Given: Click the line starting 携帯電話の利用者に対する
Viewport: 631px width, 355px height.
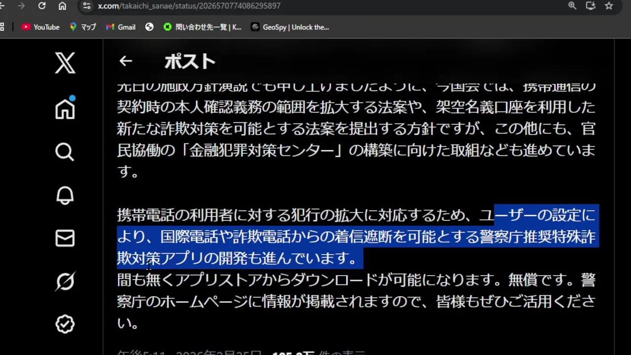Looking at the screenshot, I should pyautogui.click(x=356, y=215).
